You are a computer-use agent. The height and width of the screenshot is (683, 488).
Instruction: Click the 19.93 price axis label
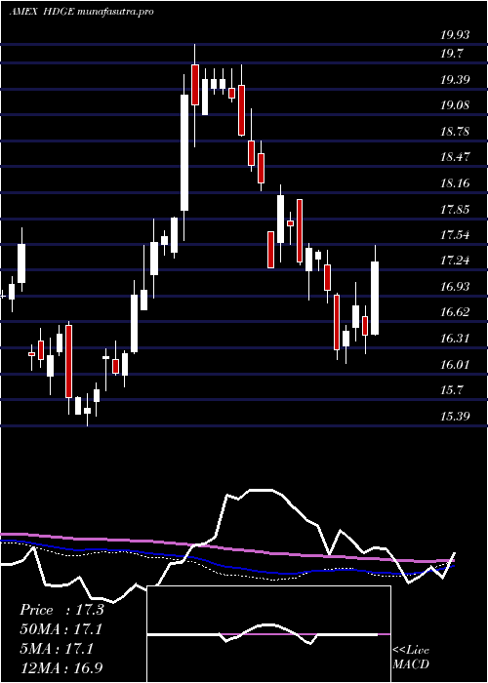click(x=455, y=36)
